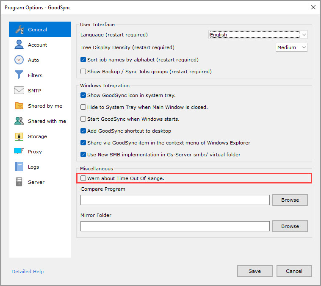Click the Filters funnel icon

click(x=19, y=75)
